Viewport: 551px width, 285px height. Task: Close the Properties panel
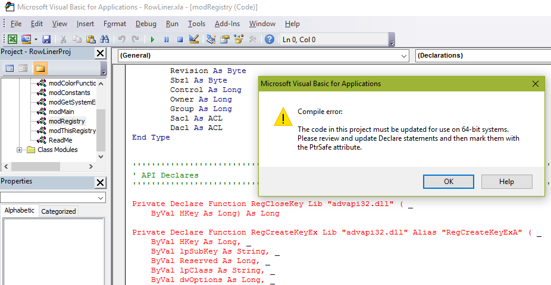[x=100, y=183]
